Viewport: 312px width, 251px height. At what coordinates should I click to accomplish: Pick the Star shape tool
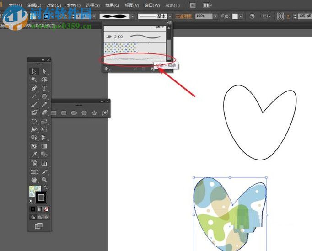tap(94, 113)
